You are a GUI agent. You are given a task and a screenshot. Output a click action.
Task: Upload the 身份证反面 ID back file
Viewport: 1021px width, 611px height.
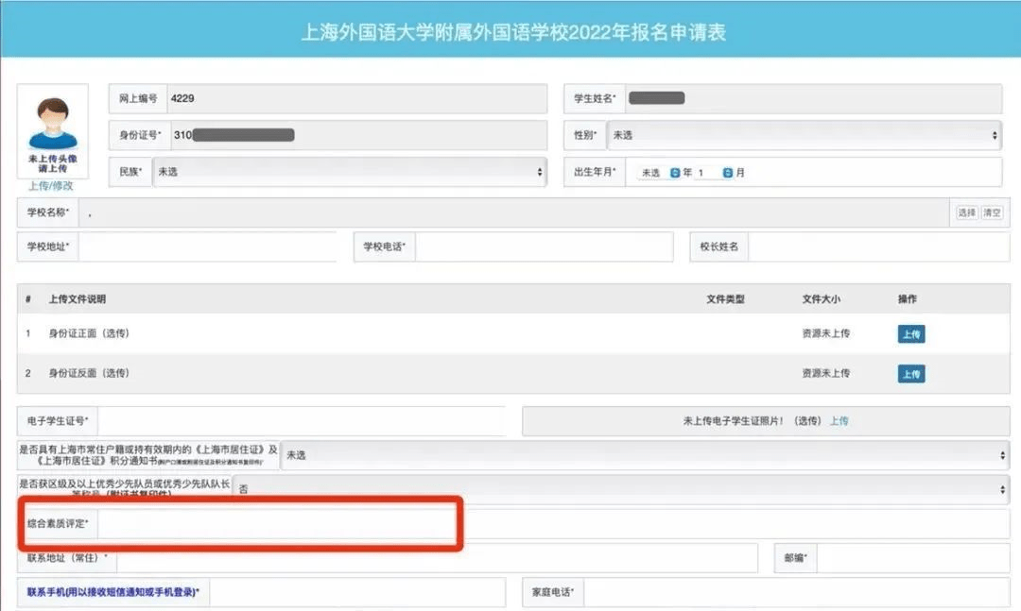point(910,374)
